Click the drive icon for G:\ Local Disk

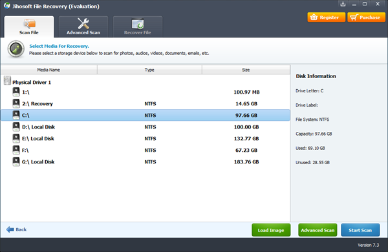16,162
